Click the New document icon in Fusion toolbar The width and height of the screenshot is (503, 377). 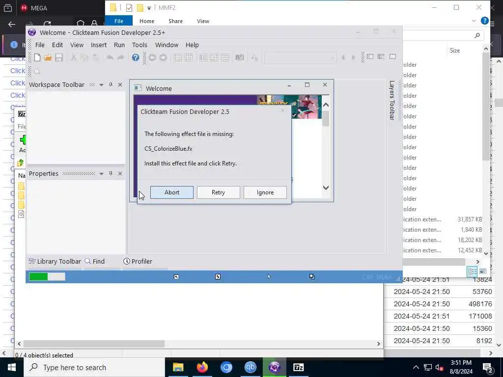pos(37,57)
